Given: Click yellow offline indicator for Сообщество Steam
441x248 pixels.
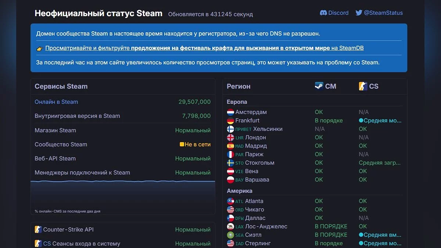Looking at the screenshot, I should [182, 144].
